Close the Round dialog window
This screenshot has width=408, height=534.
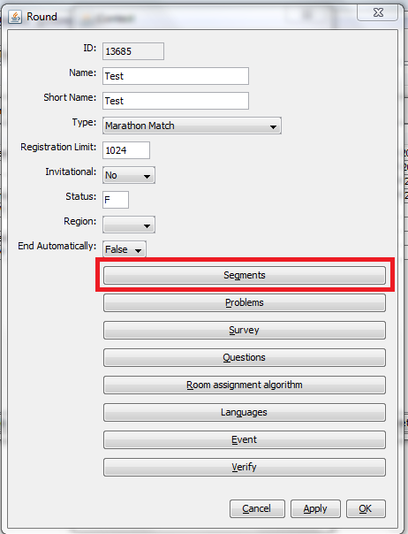pos(377,12)
